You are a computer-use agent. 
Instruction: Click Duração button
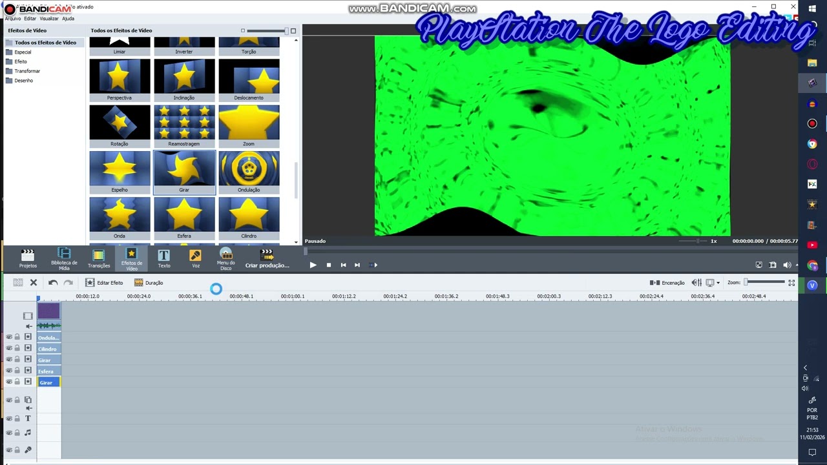[149, 283]
